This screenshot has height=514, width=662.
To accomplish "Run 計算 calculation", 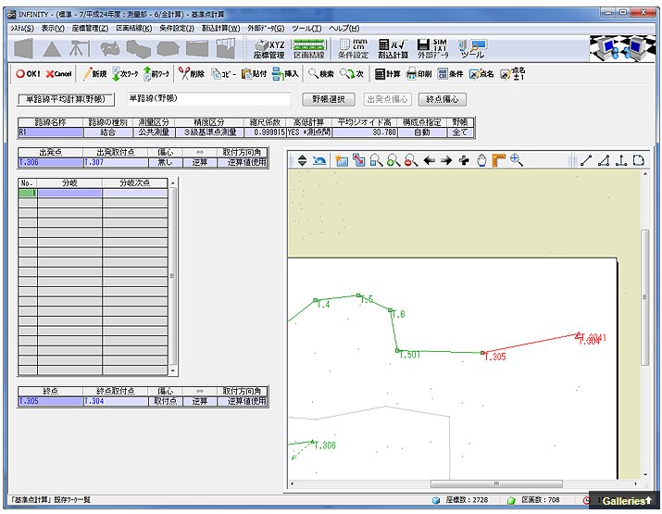I will [x=388, y=74].
